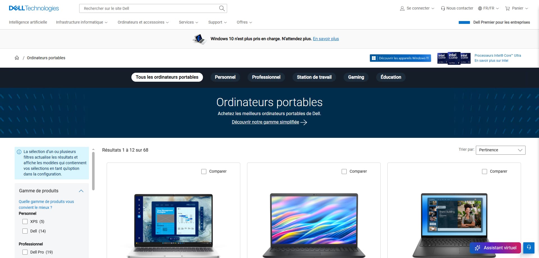The width and height of the screenshot is (539, 258).
Task: Collapse the Gamme de produits section
Action: pos(81,191)
